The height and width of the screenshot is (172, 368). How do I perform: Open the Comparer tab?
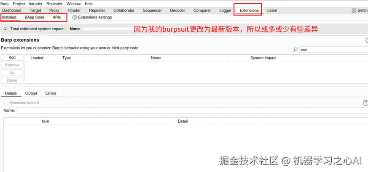tap(202, 10)
